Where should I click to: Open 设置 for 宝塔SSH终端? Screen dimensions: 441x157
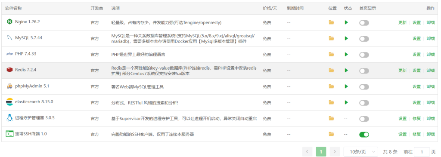(403, 134)
